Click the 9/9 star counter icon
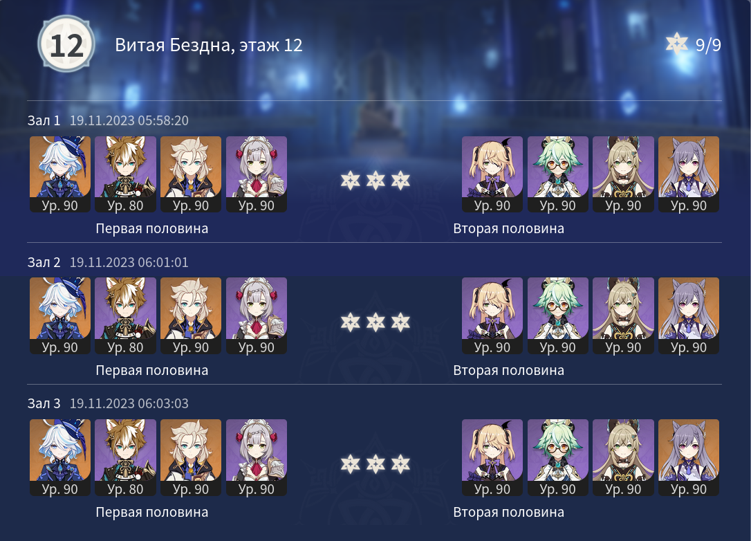This screenshot has width=751, height=541. click(x=677, y=44)
